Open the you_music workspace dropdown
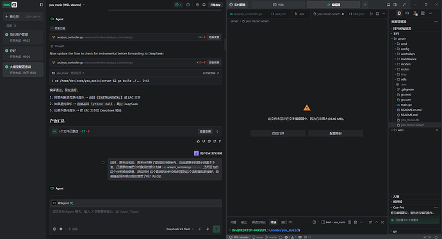Viewport: 442px width, 239px height. [x=67, y=4]
